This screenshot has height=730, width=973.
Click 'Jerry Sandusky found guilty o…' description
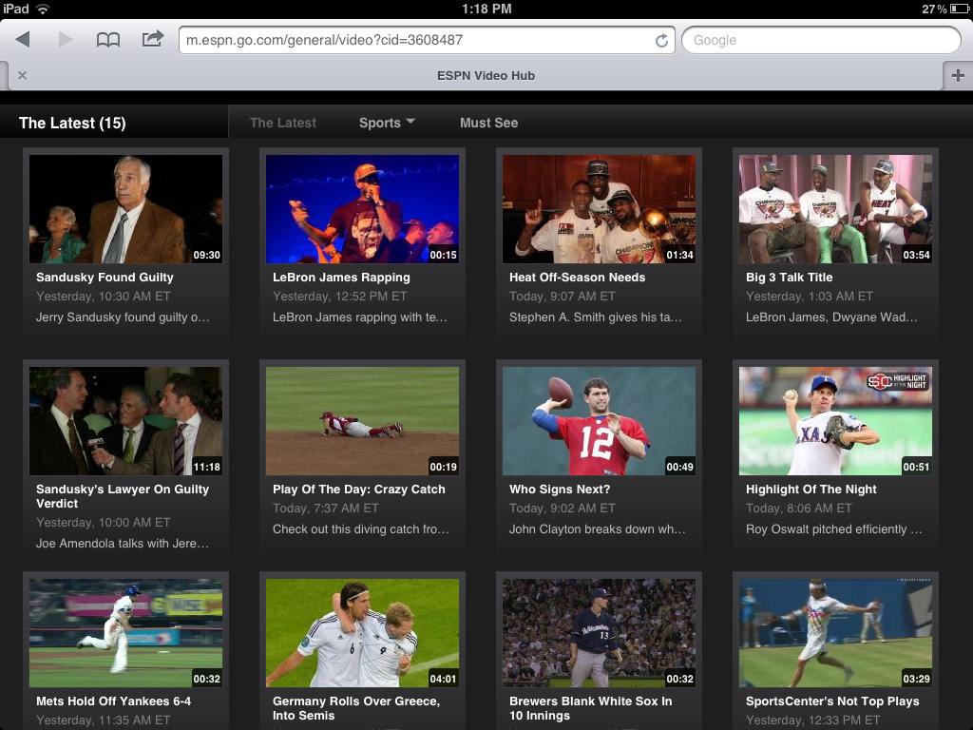point(123,317)
